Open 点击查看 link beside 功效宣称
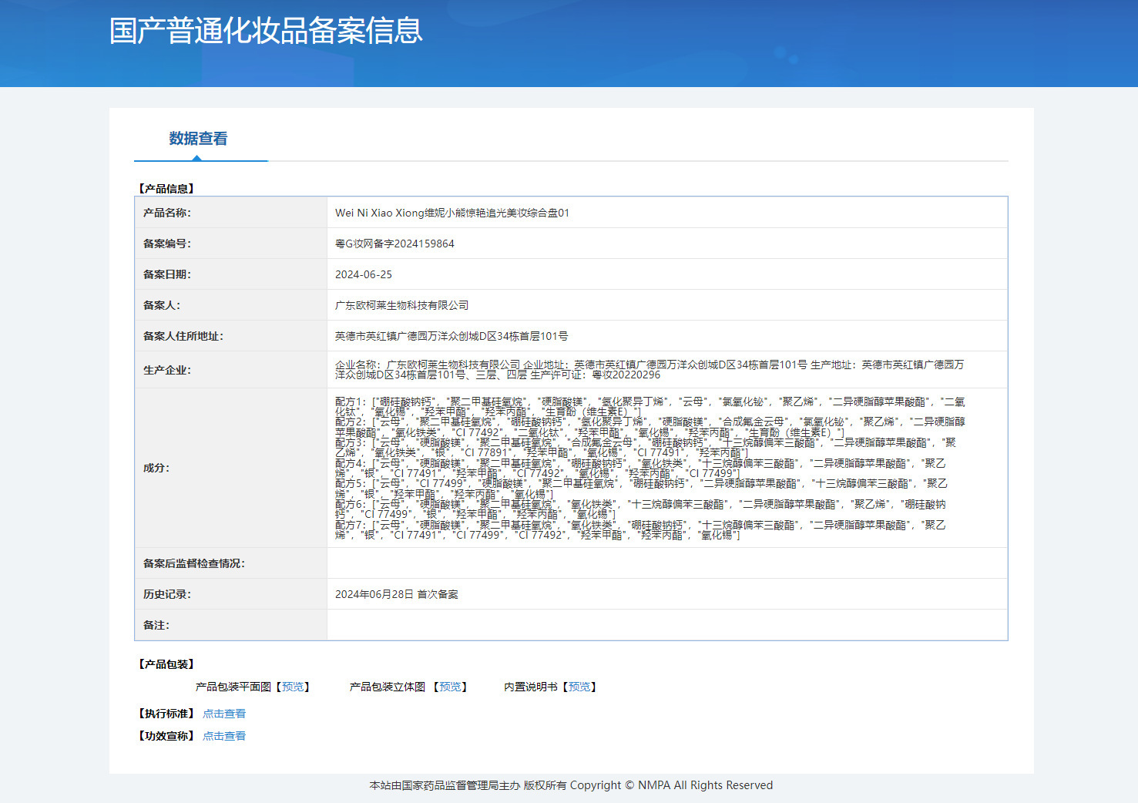Viewport: 1138px width, 803px height. point(224,736)
